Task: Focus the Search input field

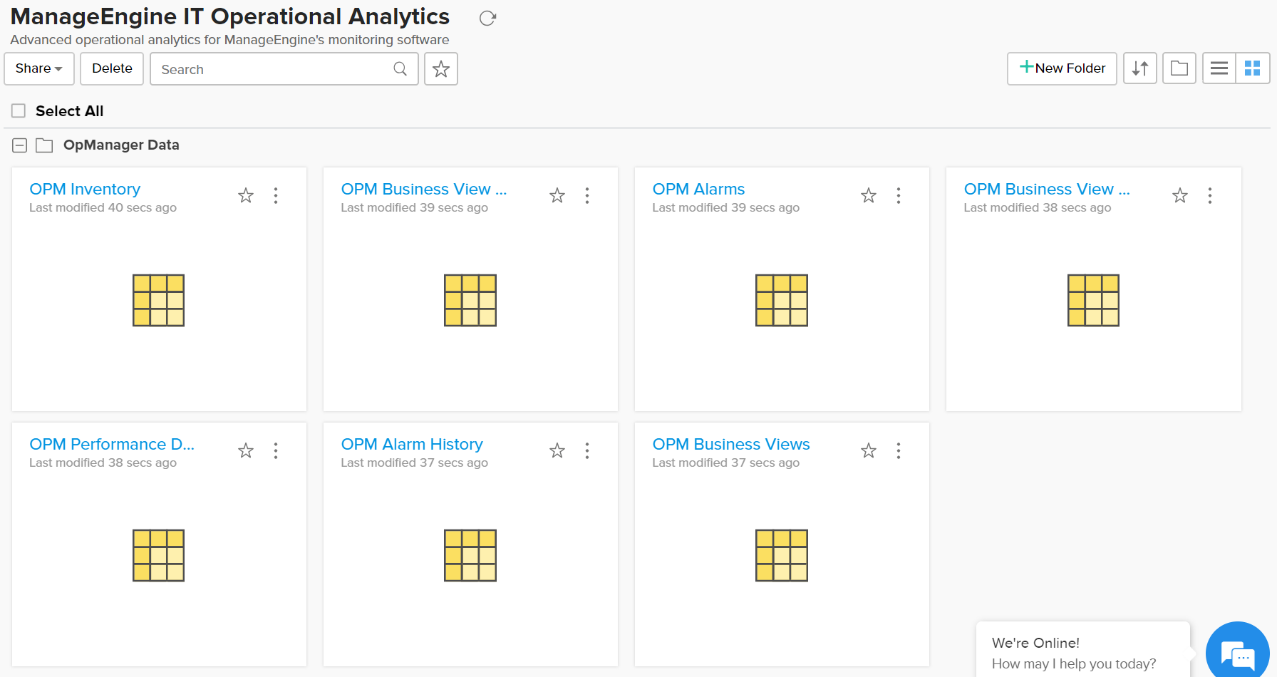Action: pos(284,69)
